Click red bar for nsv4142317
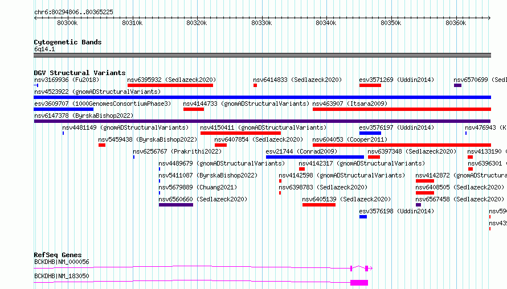 coord(302,169)
